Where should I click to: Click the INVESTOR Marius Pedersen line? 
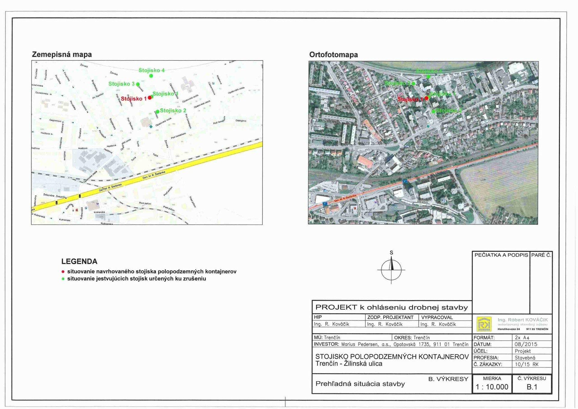pyautogui.click(x=391, y=344)
